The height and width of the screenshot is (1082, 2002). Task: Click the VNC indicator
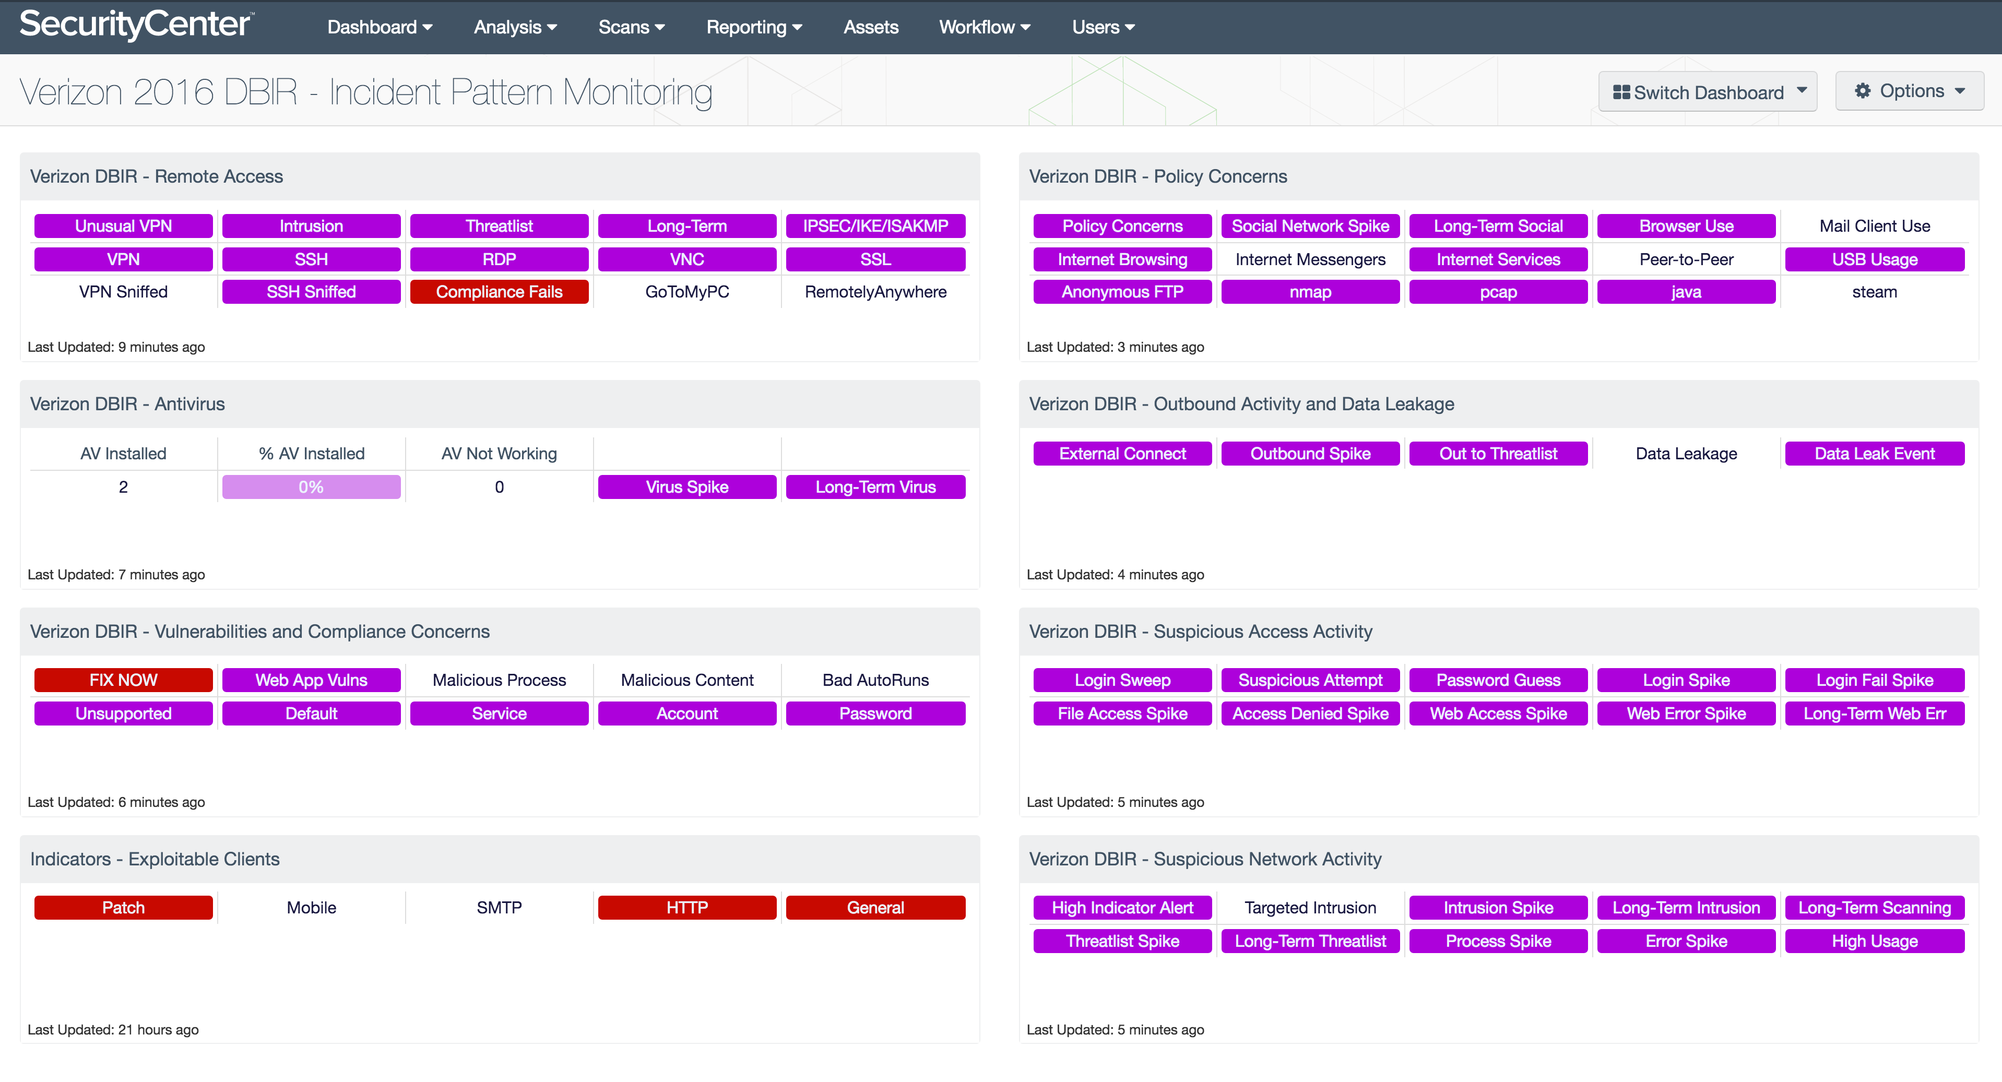(x=688, y=259)
